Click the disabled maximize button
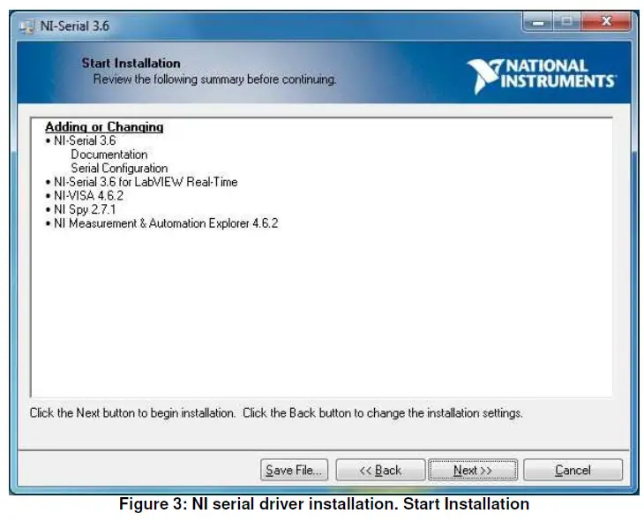Image resolution: width=644 pixels, height=521 pixels. 567,21
